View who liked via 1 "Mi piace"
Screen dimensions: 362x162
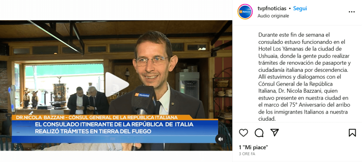pos(253,147)
